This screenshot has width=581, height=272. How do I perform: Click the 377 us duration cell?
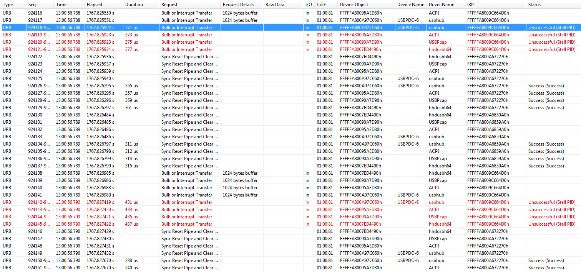point(141,49)
